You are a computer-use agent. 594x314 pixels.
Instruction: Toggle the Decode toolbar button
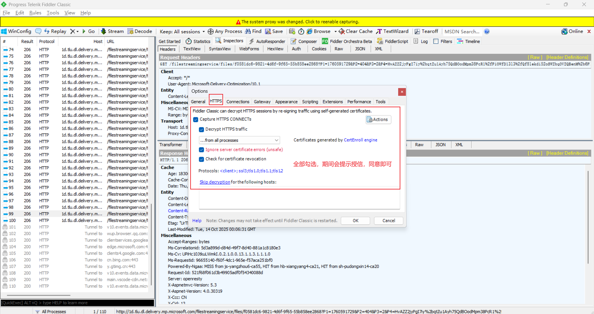140,31
